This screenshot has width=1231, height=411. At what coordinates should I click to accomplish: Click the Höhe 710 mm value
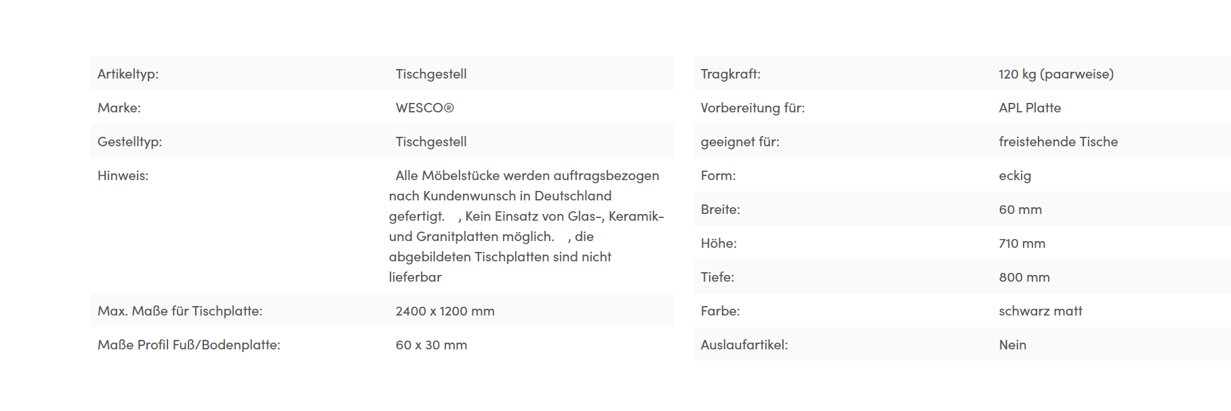1022,243
